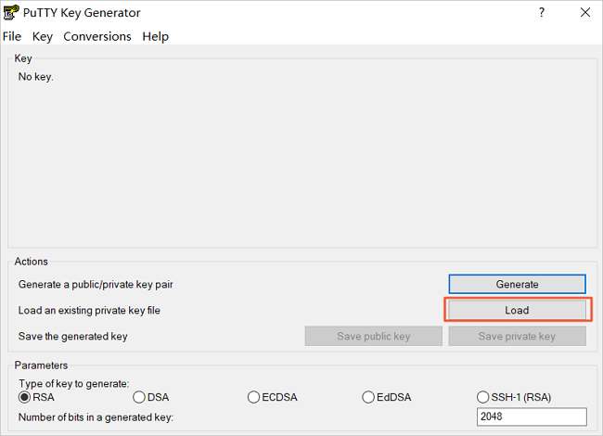The height and width of the screenshot is (436, 603).
Task: Open the Key menu
Action: pos(43,36)
